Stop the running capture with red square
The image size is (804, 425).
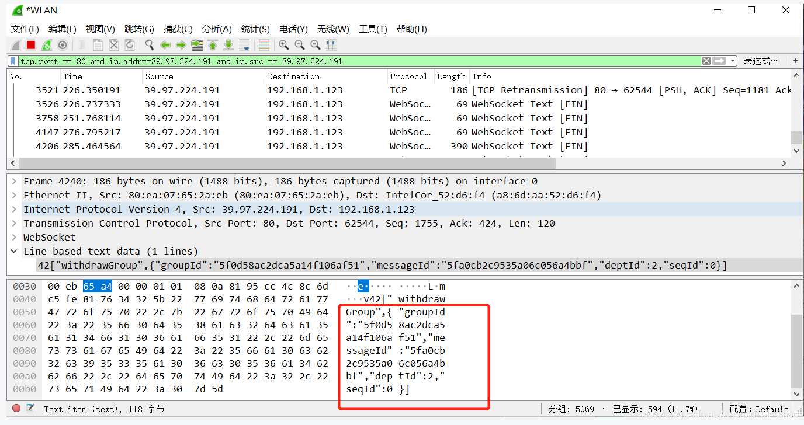[31, 45]
